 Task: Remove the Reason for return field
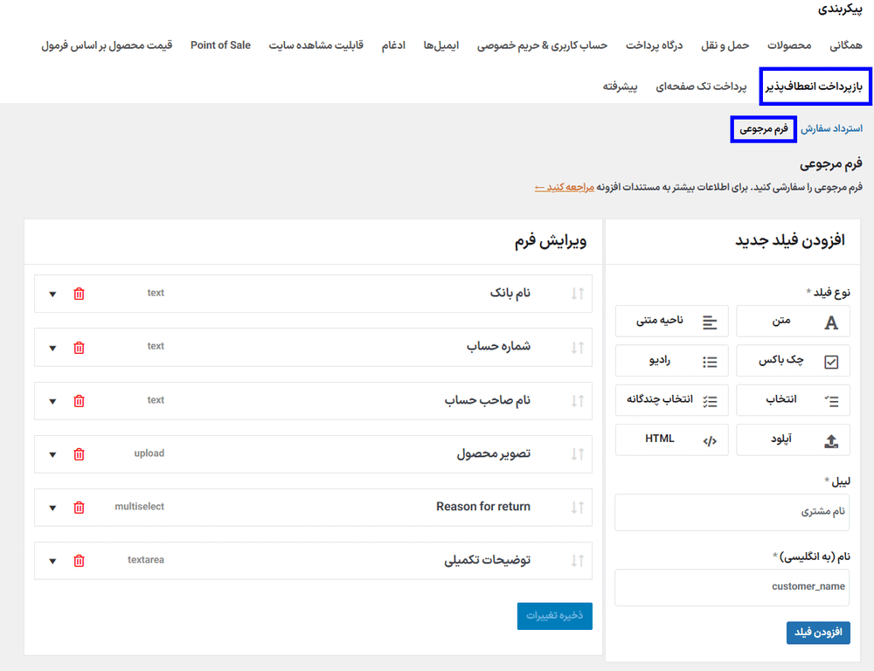point(79,508)
